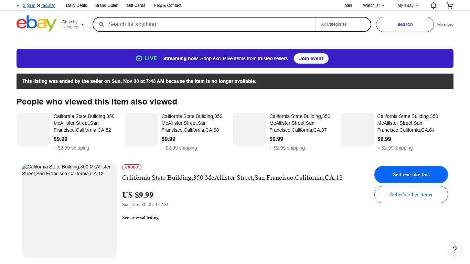
Task: Click the Sell one like this button
Action: point(411,174)
